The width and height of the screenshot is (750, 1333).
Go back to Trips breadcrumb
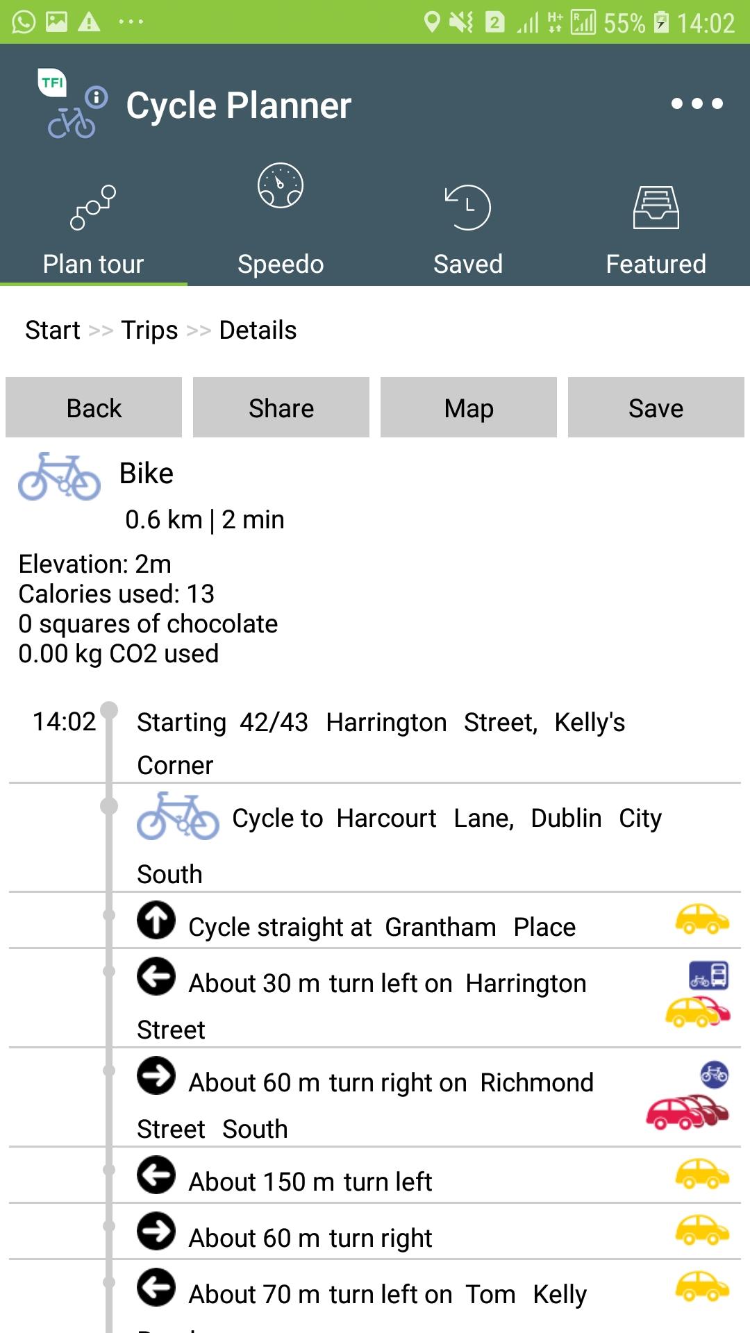pos(149,330)
